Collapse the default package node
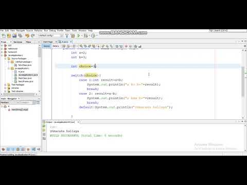The image size is (247, 185). [9, 62]
